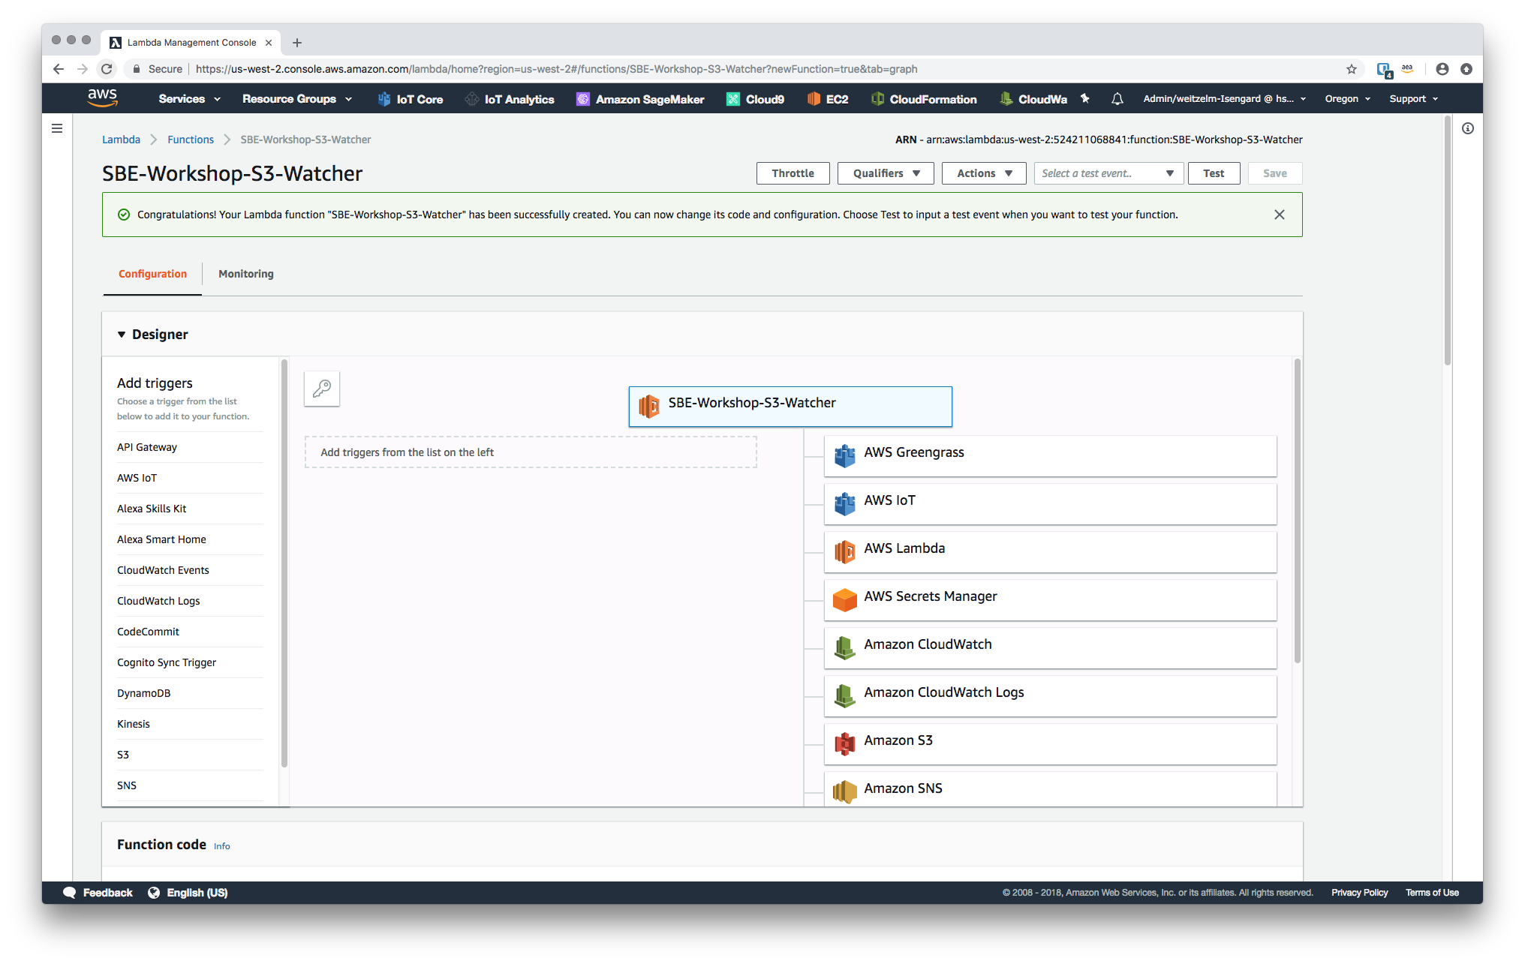Click the Throttle button
The image size is (1525, 964).
793,173
